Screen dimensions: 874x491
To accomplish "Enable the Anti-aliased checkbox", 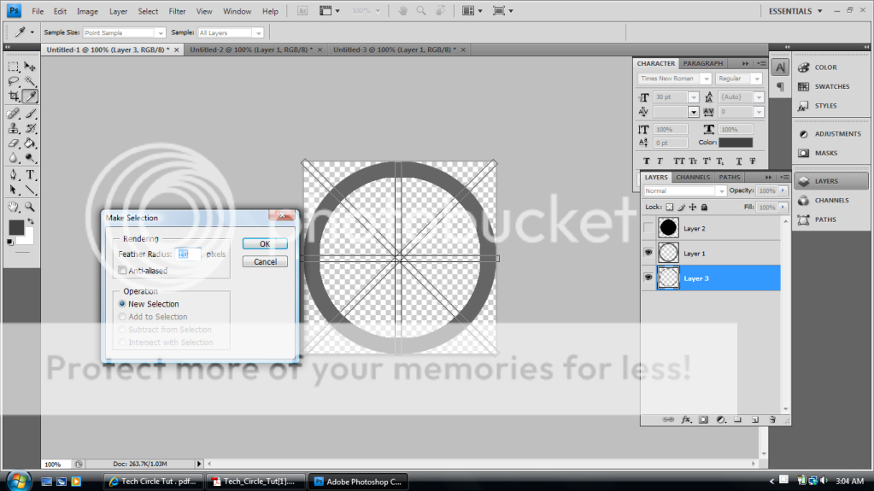I will (x=122, y=271).
